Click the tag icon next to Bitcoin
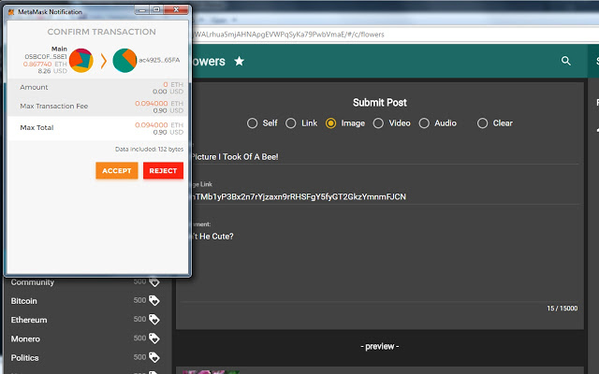The width and height of the screenshot is (599, 374). point(154,301)
